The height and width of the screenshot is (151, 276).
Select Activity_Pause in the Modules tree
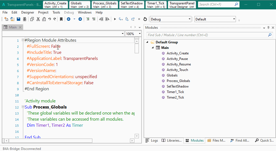[x=177, y=59]
